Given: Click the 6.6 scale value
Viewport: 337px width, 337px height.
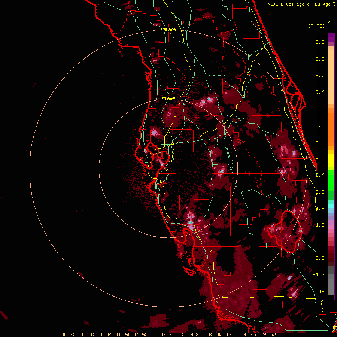Looking at the screenshot, I should pyautogui.click(x=320, y=109).
